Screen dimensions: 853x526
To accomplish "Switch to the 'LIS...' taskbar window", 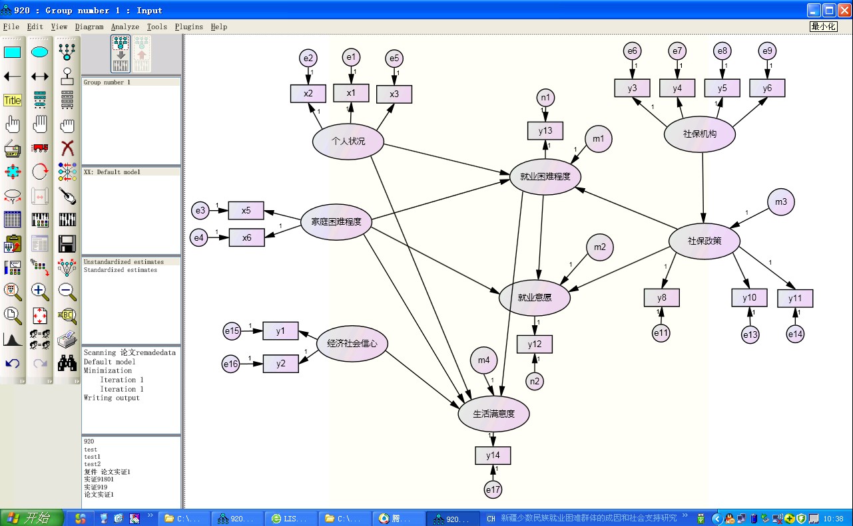I will (290, 519).
